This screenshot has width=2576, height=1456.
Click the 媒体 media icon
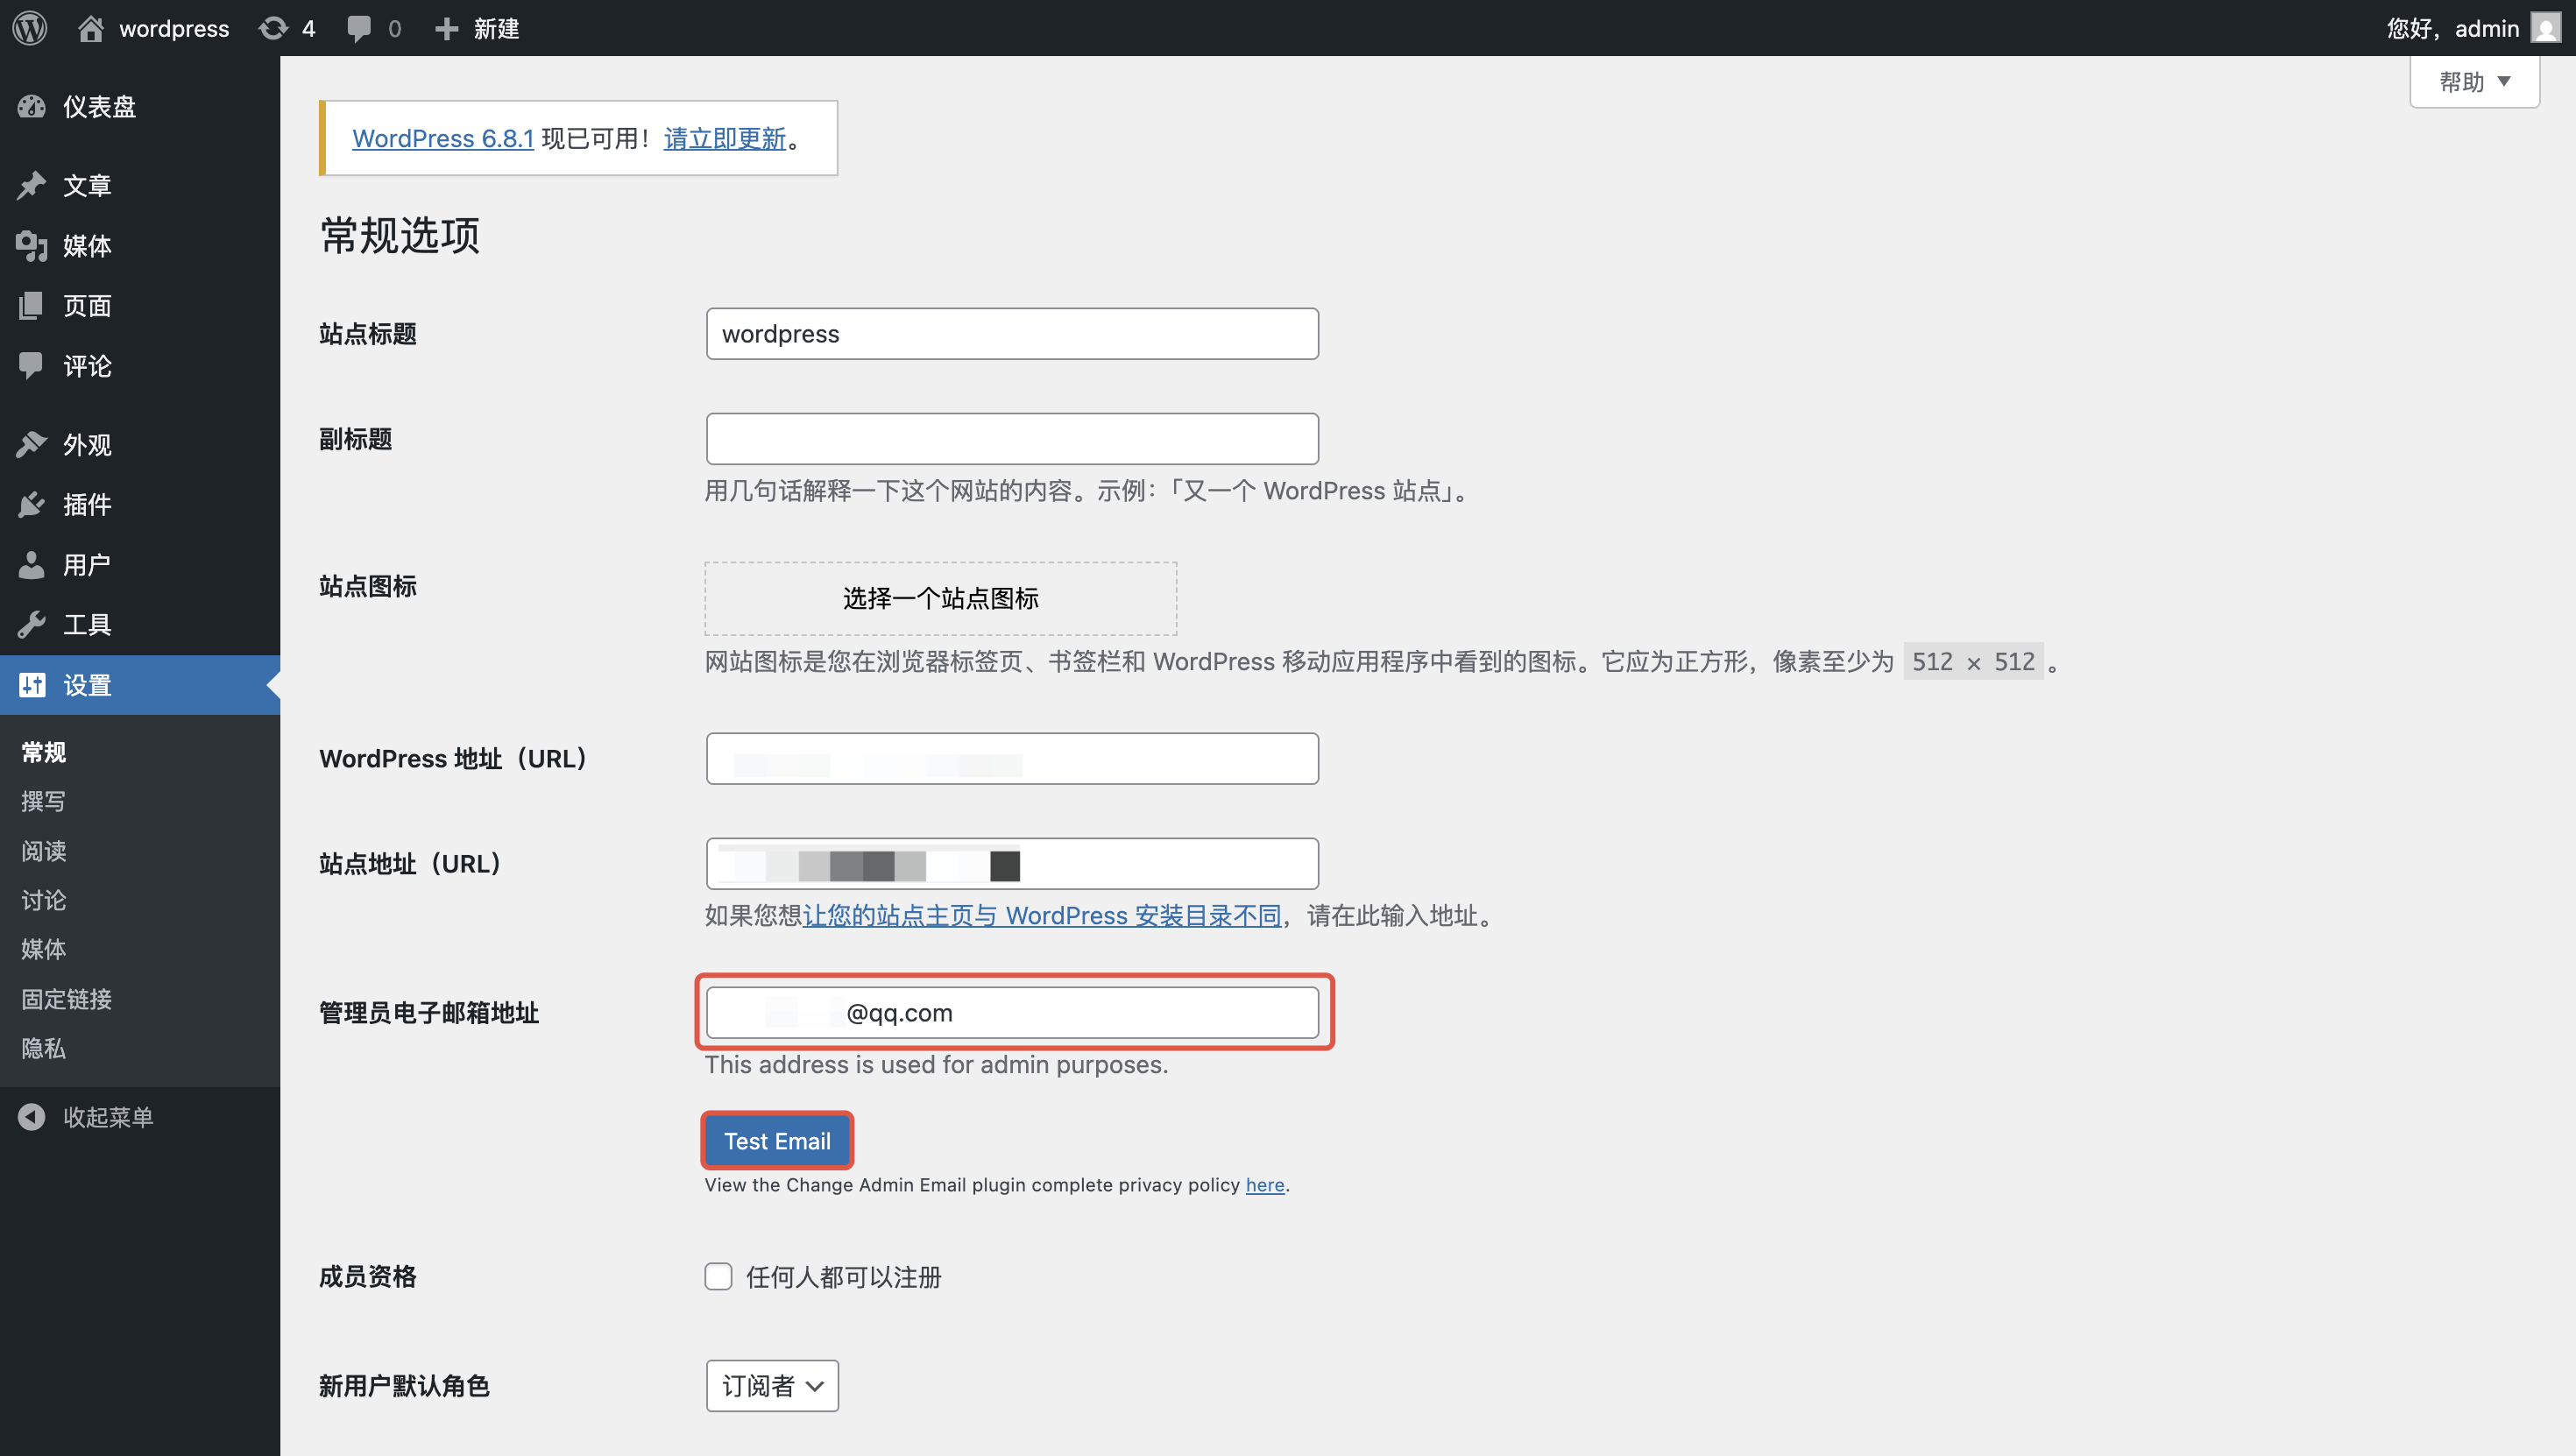click(x=32, y=245)
